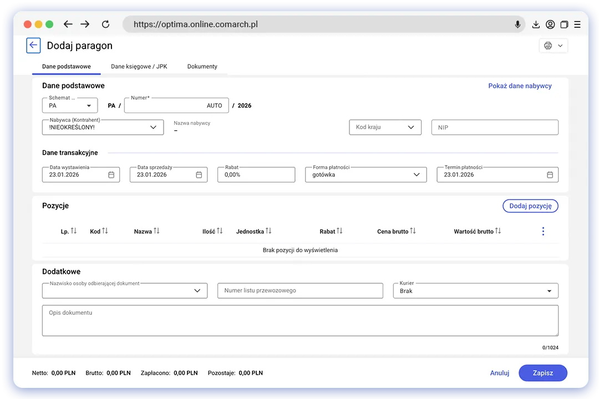Click the Pokaż dane nabywcy link
The image size is (599, 399).
point(520,86)
